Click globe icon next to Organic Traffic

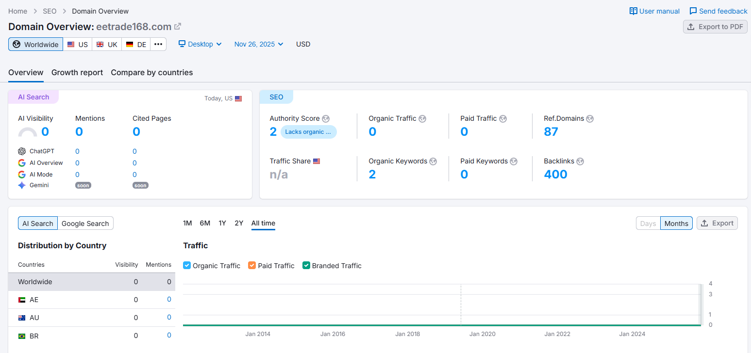422,119
